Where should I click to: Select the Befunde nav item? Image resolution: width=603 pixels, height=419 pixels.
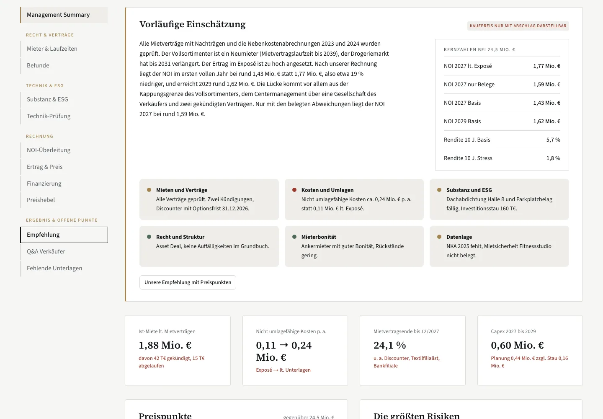click(x=64, y=65)
